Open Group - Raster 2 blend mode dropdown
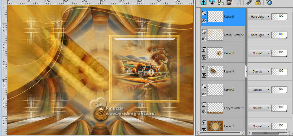This screenshot has height=136, width=293. (x=259, y=35)
